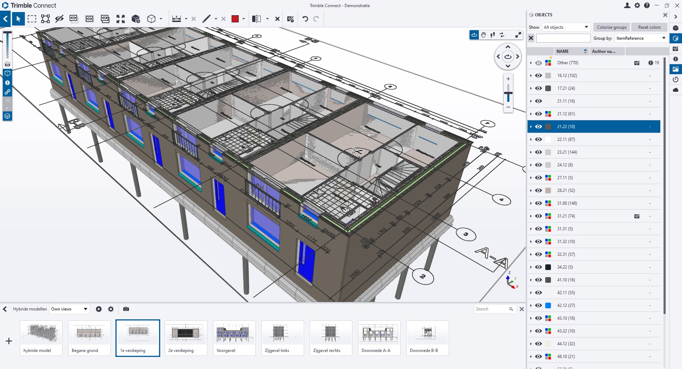This screenshot has width=682, height=369.
Task: Click the link icon in left vertical toolbar
Action: coord(7,92)
